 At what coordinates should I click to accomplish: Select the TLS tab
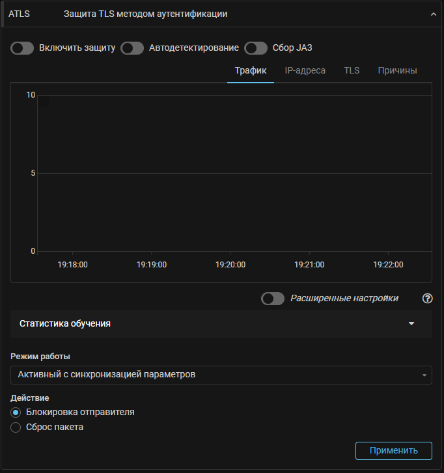click(x=352, y=70)
